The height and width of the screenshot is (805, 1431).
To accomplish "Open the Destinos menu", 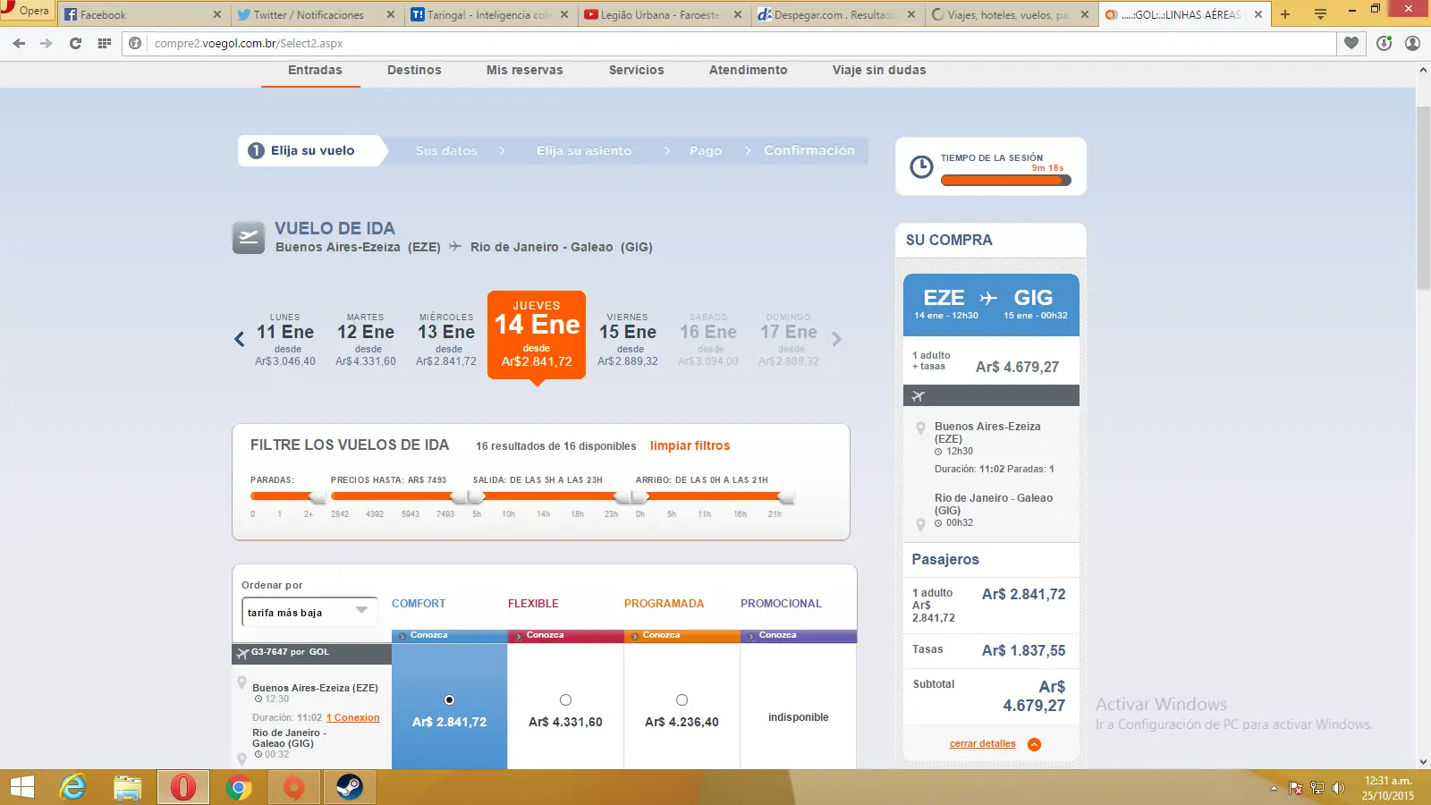I will (x=414, y=70).
